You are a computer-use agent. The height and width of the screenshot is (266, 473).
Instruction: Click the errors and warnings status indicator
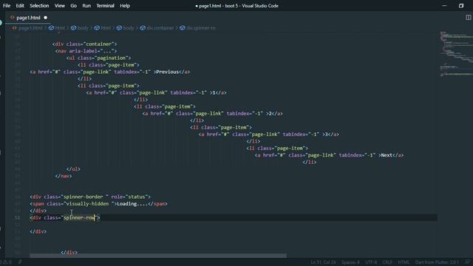[x=6, y=262]
